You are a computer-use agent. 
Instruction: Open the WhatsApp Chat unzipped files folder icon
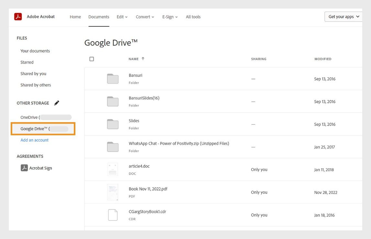coord(113,147)
